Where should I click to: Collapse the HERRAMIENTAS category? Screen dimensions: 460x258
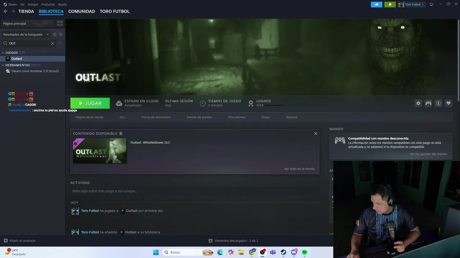(x=3, y=65)
